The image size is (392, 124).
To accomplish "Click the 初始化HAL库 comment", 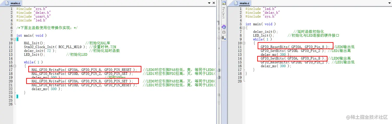I will point(98,43).
